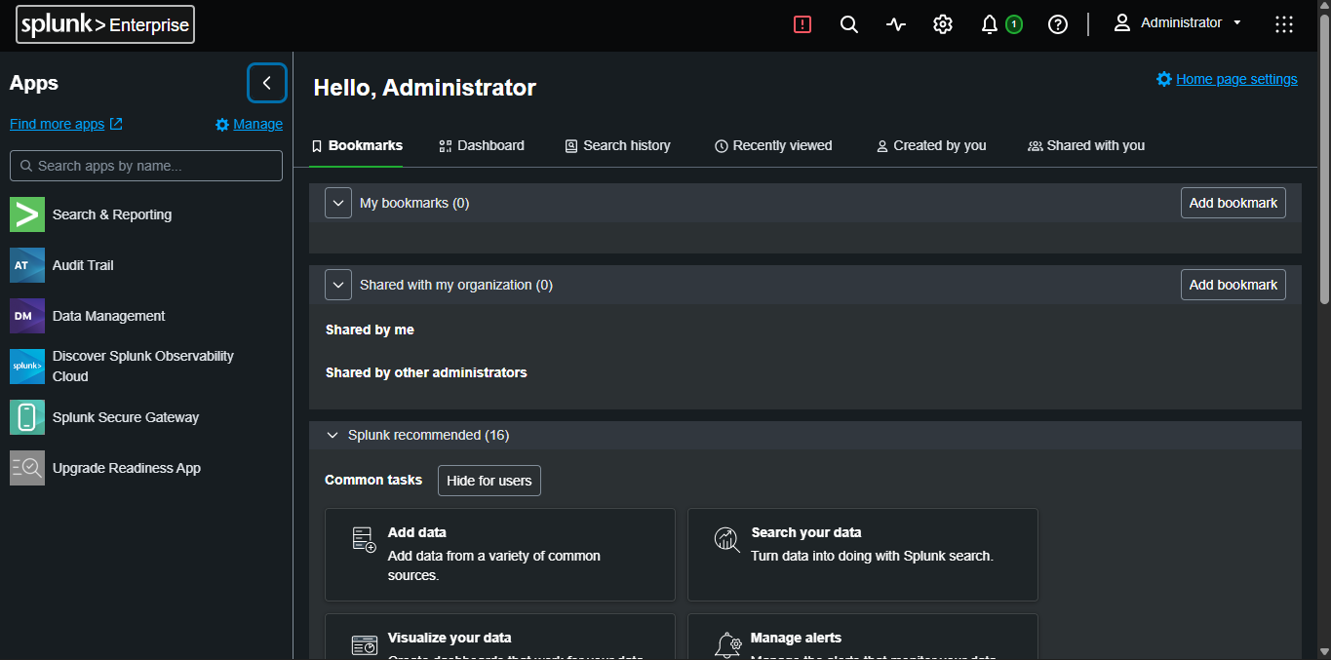Screen dimensions: 1331x660
Task: Click the Upgrade Readiness App icon
Action: [x=27, y=468]
